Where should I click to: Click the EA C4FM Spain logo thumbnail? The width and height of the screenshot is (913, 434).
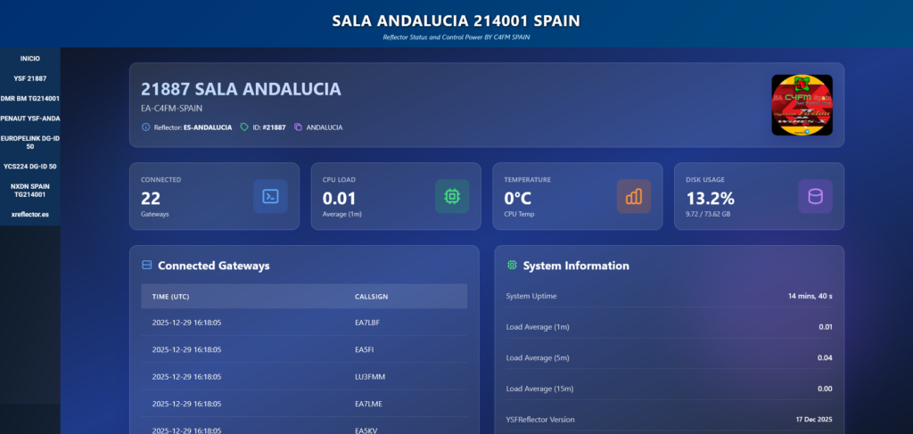802,105
